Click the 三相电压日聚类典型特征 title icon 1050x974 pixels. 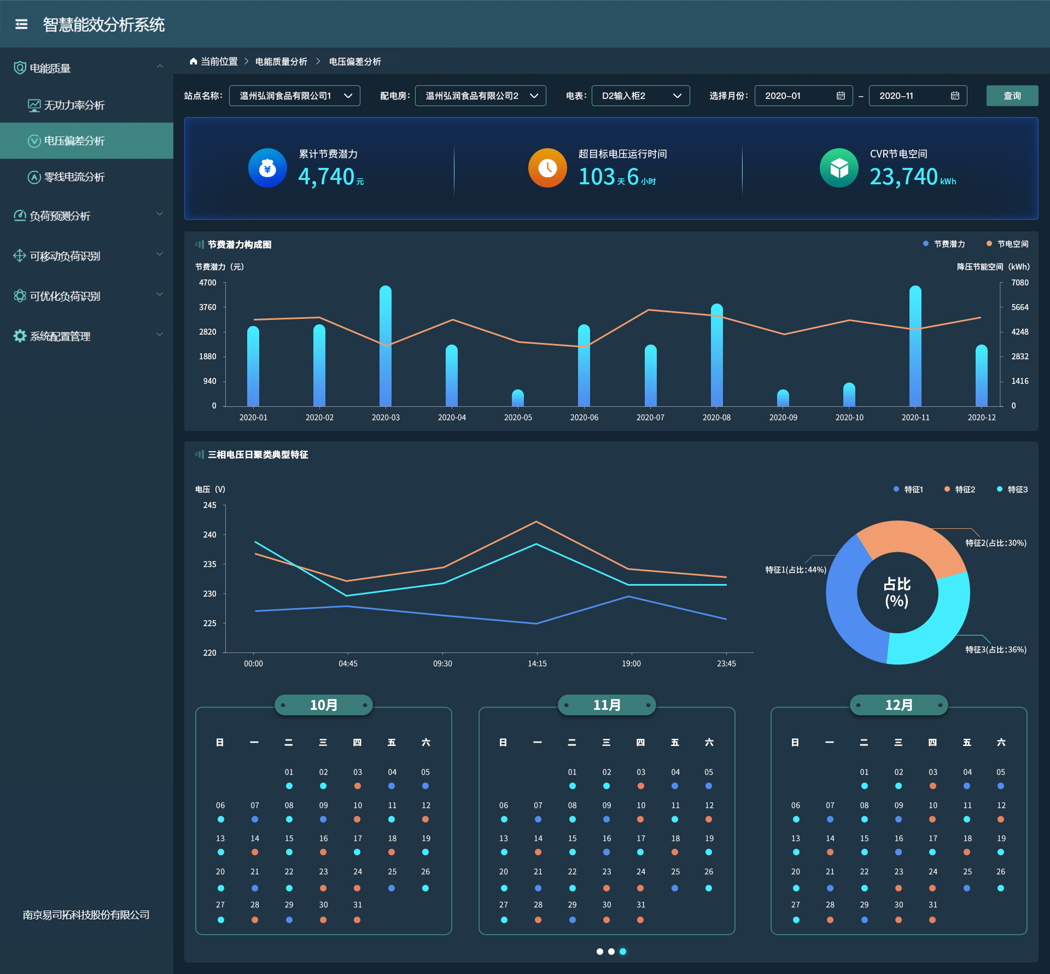point(200,454)
